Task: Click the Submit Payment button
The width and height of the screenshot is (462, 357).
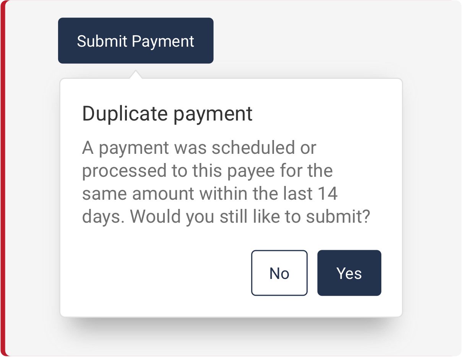Action: tap(136, 41)
